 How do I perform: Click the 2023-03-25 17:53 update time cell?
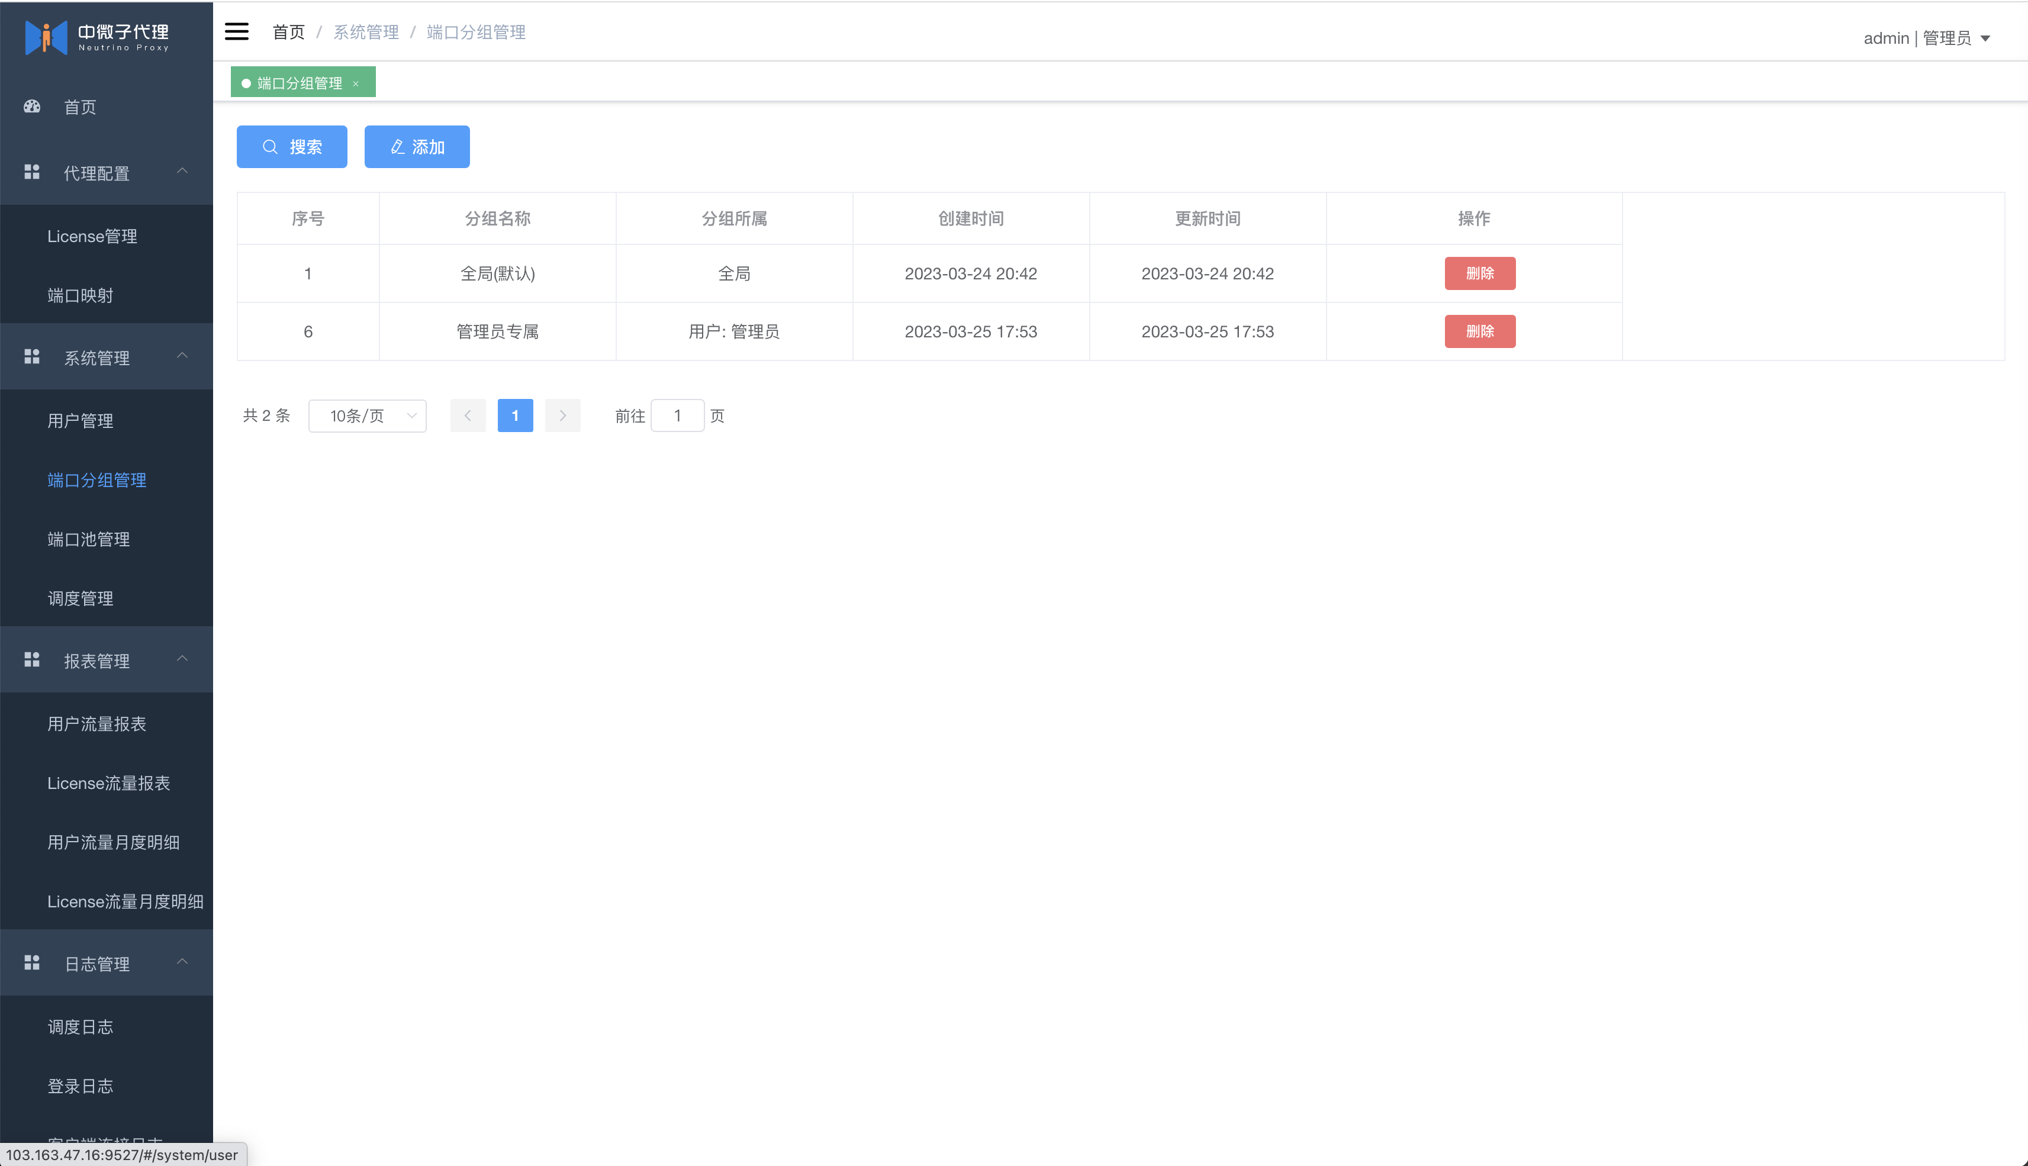[1208, 331]
